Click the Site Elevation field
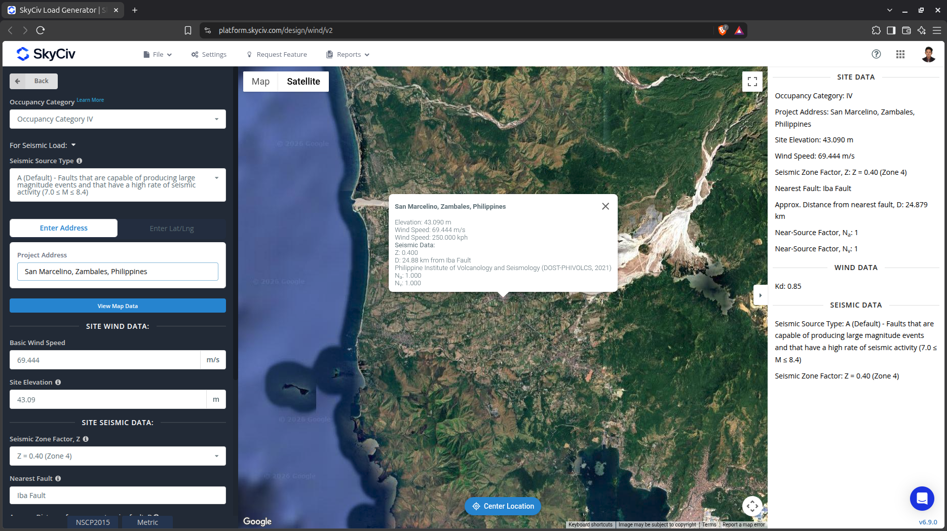Screen dimensions: 947x531 108,399
